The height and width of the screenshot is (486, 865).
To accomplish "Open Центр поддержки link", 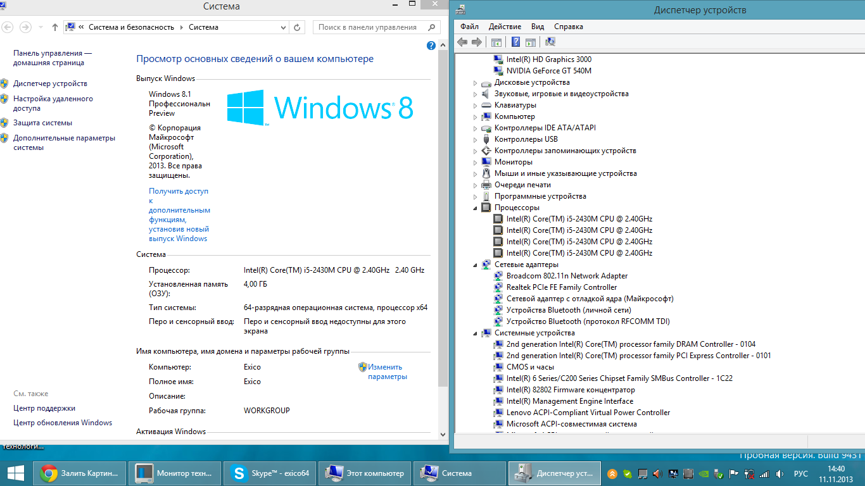I will coord(44,408).
